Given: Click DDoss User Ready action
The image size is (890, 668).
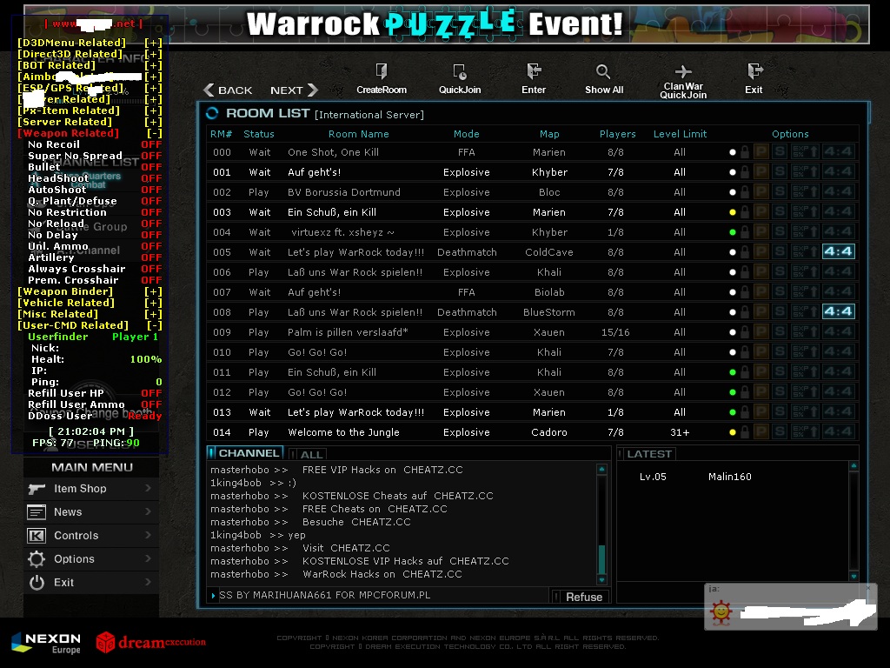Looking at the screenshot, I should (x=145, y=416).
